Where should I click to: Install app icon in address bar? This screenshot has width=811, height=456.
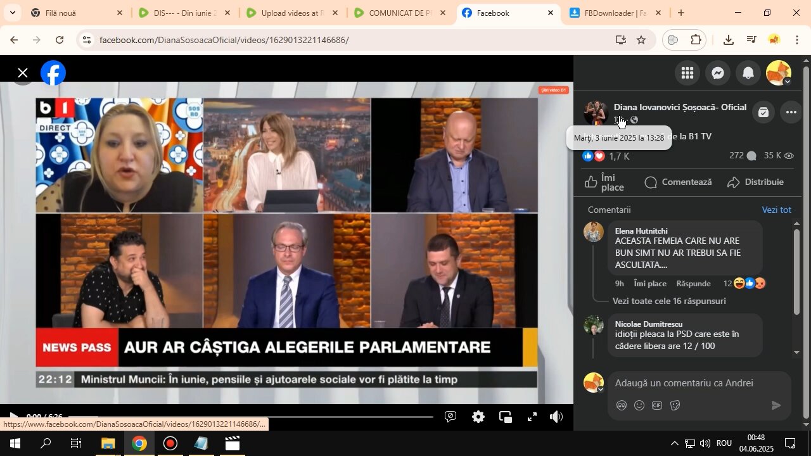click(x=620, y=40)
